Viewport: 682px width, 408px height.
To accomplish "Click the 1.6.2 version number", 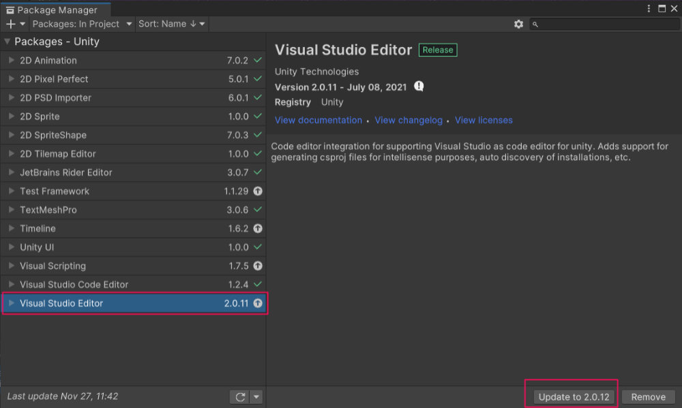I will click(238, 229).
